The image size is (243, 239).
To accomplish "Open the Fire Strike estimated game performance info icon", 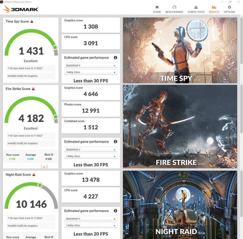I will click(x=115, y=142).
